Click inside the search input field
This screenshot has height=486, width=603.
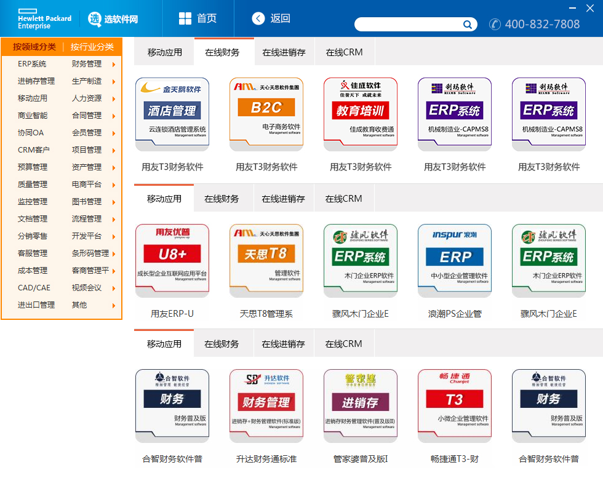[x=409, y=24]
